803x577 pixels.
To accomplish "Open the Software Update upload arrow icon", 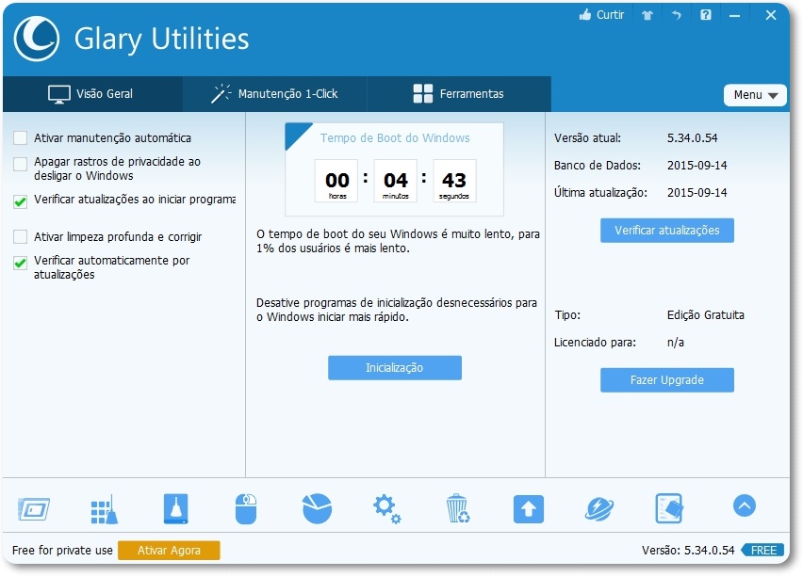I will coord(529,509).
